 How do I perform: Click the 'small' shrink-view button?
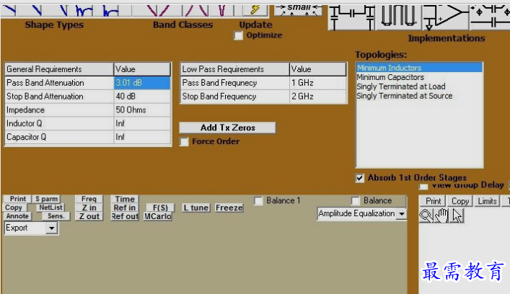[x=299, y=10]
